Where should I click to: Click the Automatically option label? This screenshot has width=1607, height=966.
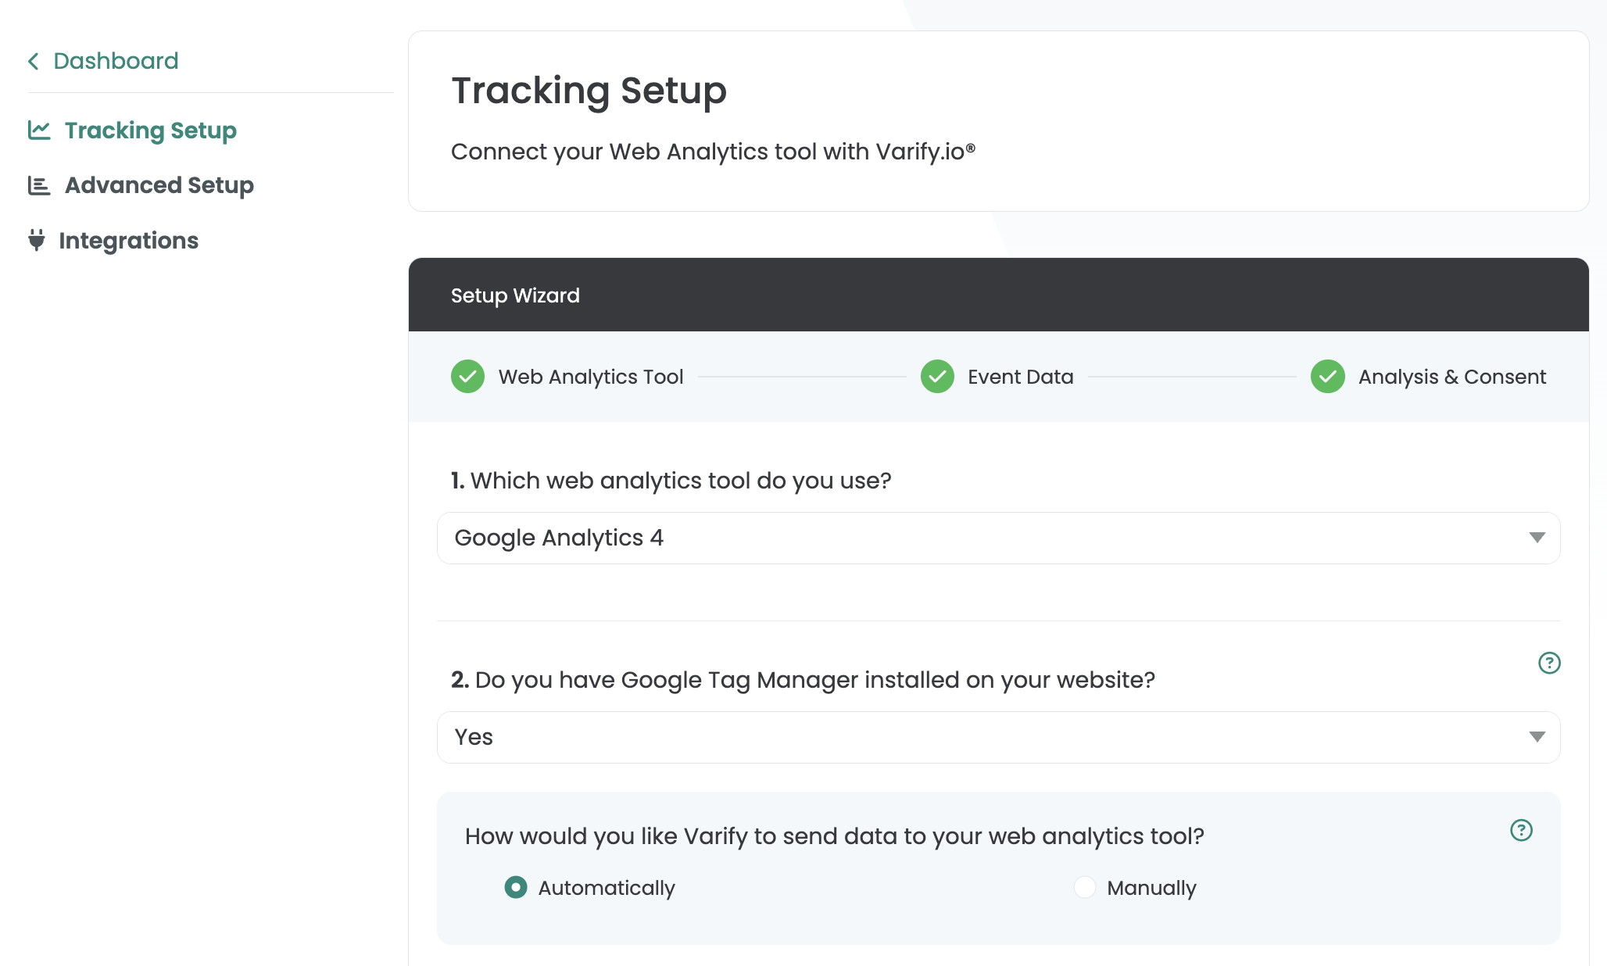click(x=607, y=888)
